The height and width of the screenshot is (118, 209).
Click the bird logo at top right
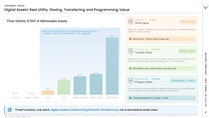pos(206,8)
